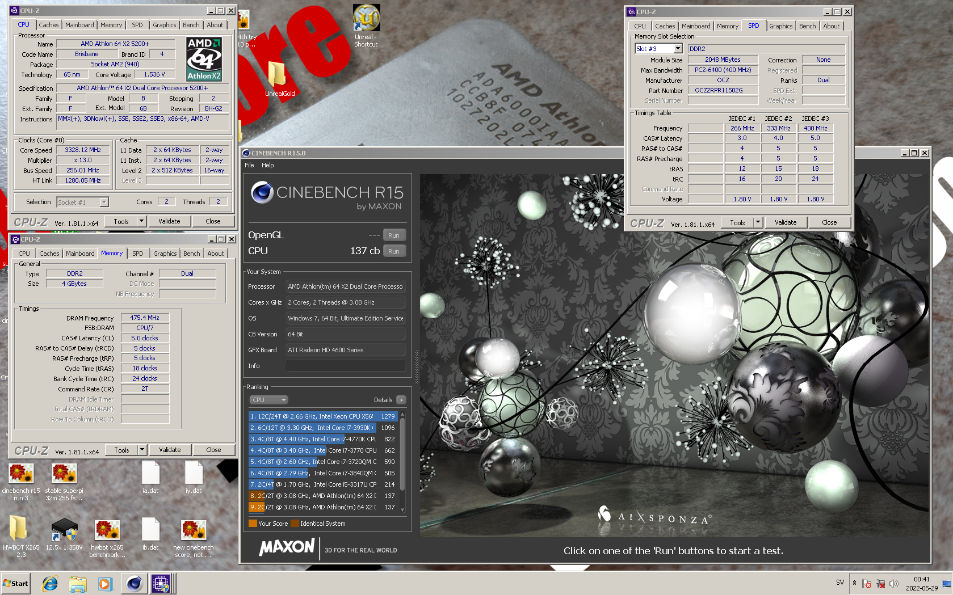
Task: Switch to Cinebench in the taskbar
Action: point(135,584)
